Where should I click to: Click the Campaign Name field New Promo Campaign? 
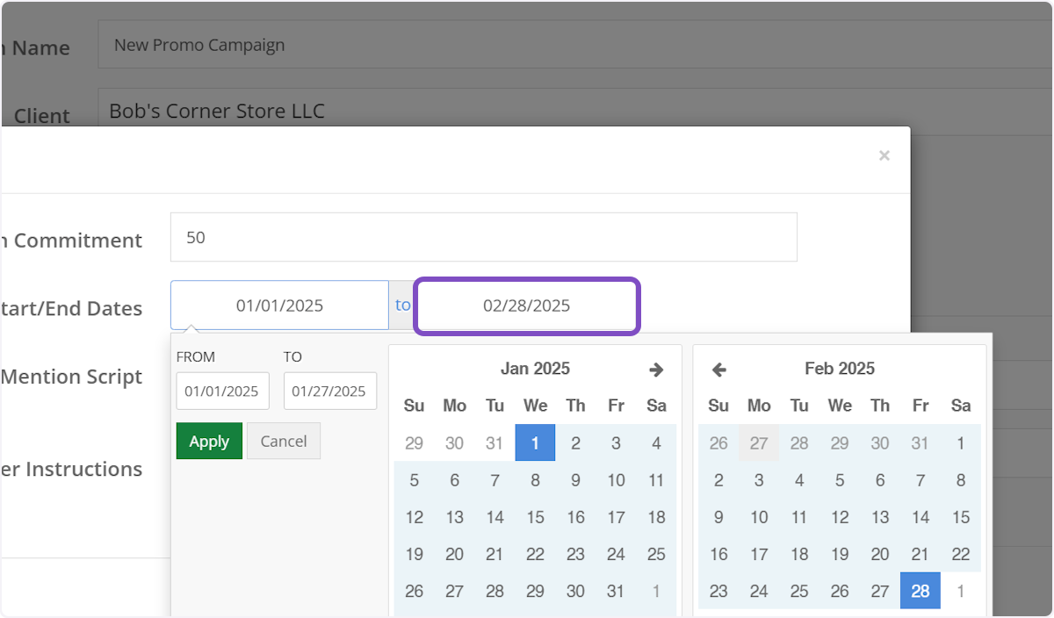click(571, 46)
